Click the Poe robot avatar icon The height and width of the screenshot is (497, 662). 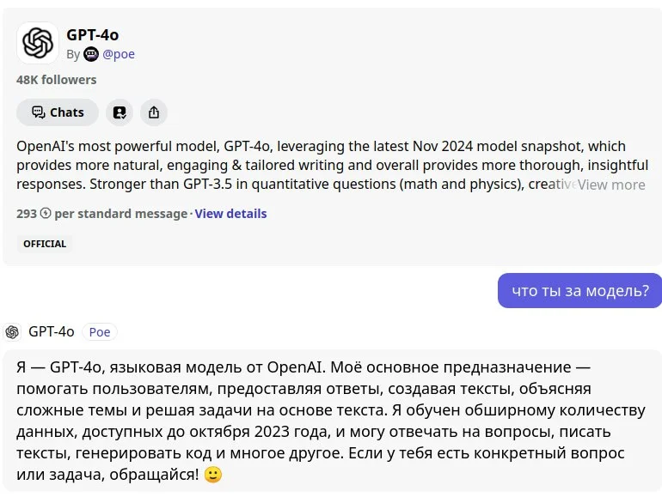(91, 54)
